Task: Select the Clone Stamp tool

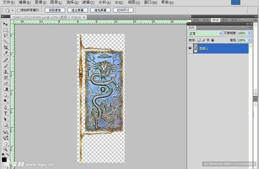Action: click(6, 72)
